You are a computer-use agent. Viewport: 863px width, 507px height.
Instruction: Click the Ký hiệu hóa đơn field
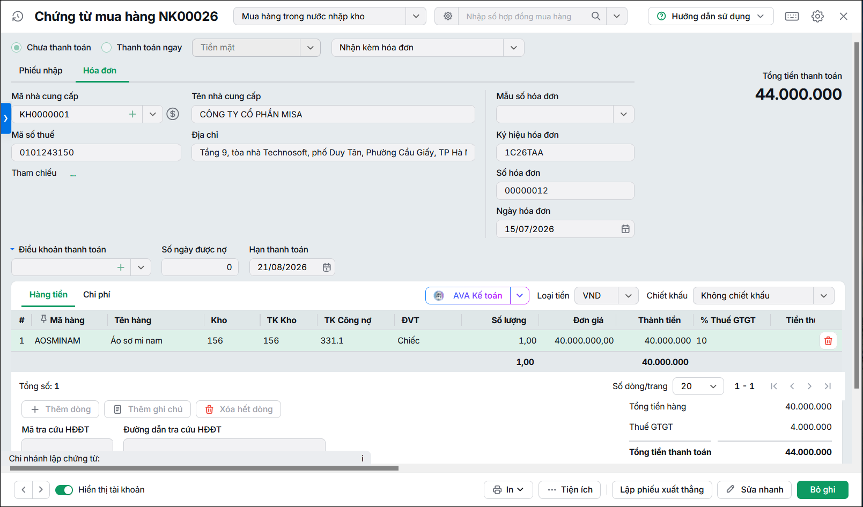pyautogui.click(x=565, y=153)
